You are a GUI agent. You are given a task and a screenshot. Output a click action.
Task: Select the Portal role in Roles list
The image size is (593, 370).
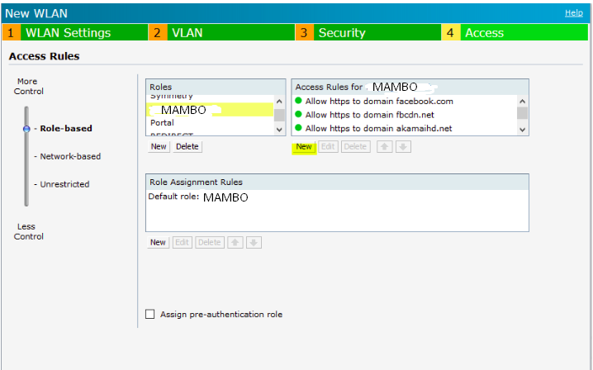(x=162, y=122)
